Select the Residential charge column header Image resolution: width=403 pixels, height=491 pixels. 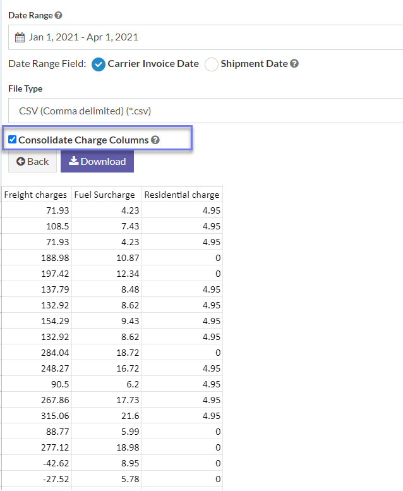tap(183, 195)
